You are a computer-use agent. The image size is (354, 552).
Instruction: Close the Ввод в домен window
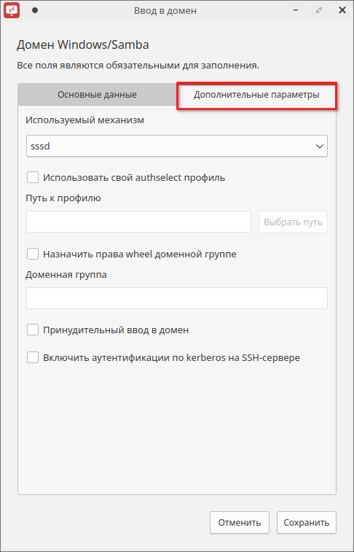click(x=342, y=10)
